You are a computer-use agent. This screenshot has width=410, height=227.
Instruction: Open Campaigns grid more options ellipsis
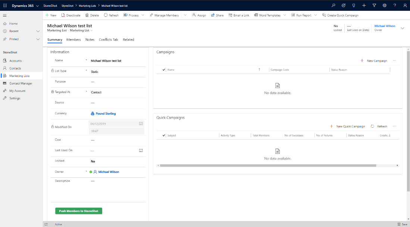(395, 61)
